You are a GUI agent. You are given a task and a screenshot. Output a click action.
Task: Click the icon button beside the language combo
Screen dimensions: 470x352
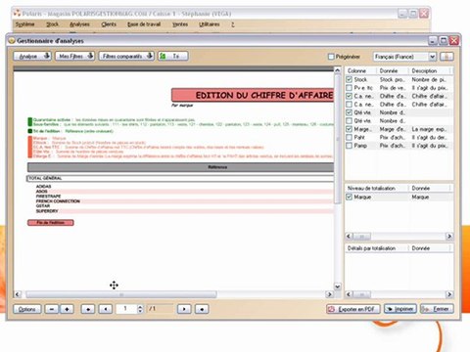click(x=446, y=57)
